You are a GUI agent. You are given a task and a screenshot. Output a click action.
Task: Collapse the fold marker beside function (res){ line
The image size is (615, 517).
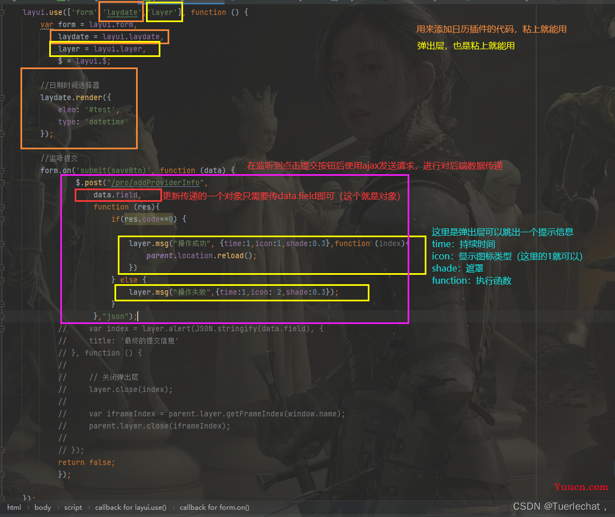2,207
